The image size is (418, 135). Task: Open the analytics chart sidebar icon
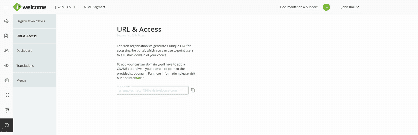pyautogui.click(x=6, y=21)
